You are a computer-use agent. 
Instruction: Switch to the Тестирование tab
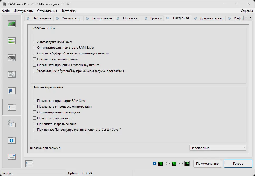click(99, 18)
